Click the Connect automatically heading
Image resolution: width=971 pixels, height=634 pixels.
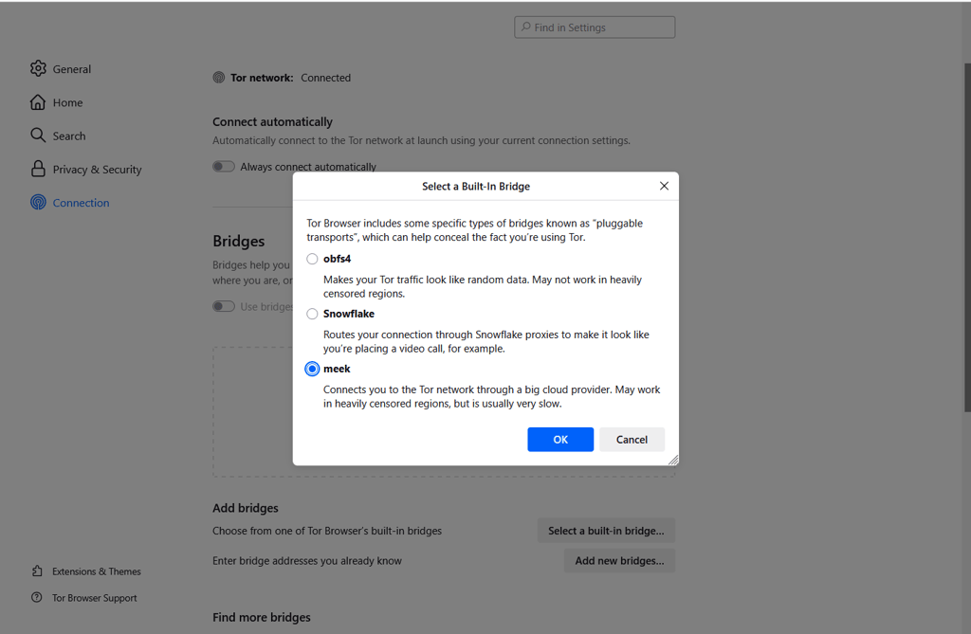[272, 122]
